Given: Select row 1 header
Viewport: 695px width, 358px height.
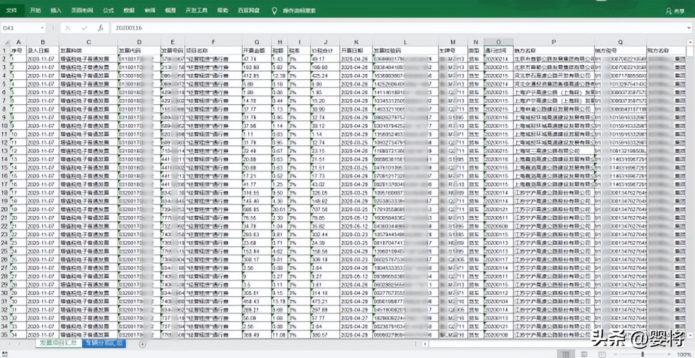Looking at the screenshot, I should tap(4, 50).
